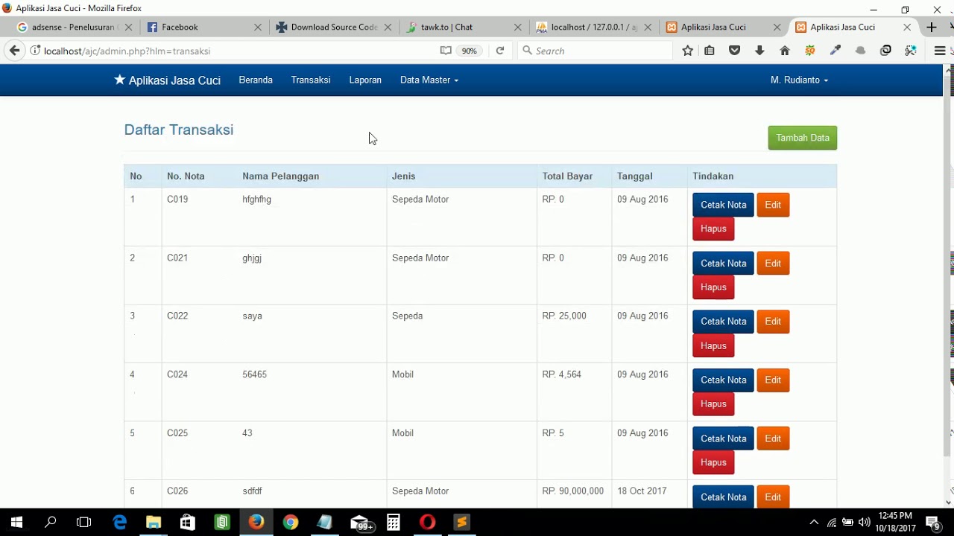954x536 pixels.
Task: Close the Facebook tab
Action: pyautogui.click(x=258, y=27)
